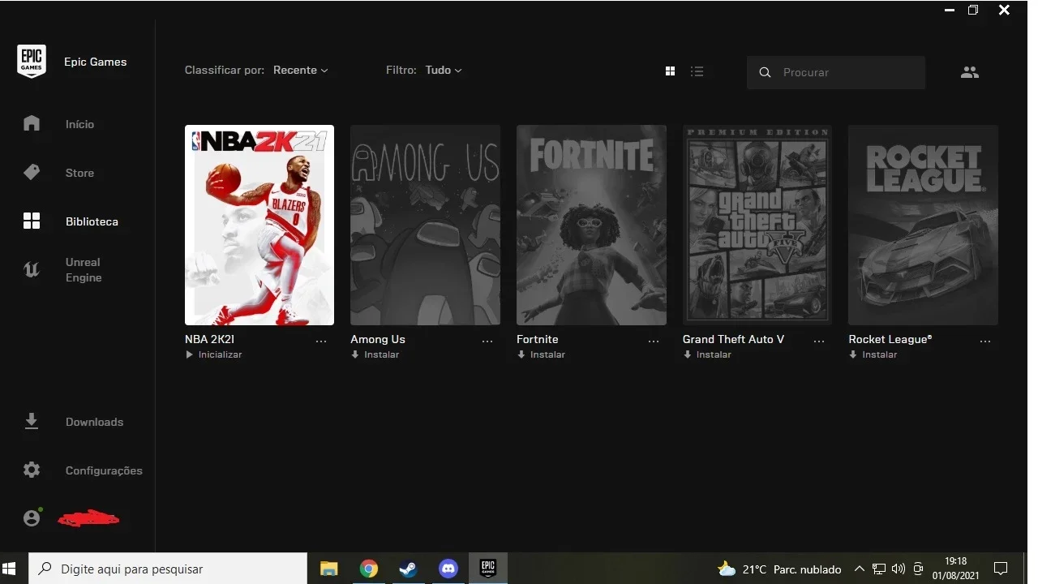The height and width of the screenshot is (584, 1038).
Task: Click Instalar under Grand Theft Auto V
Action: click(x=707, y=355)
